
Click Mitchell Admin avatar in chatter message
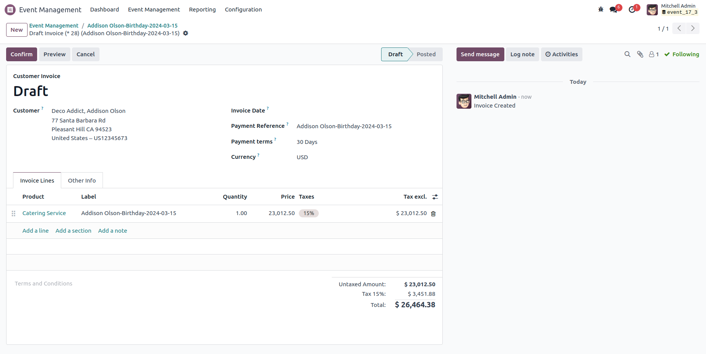tap(464, 101)
